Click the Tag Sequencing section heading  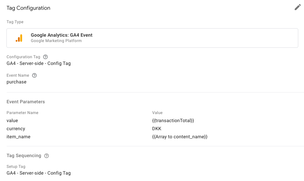pos(24,156)
